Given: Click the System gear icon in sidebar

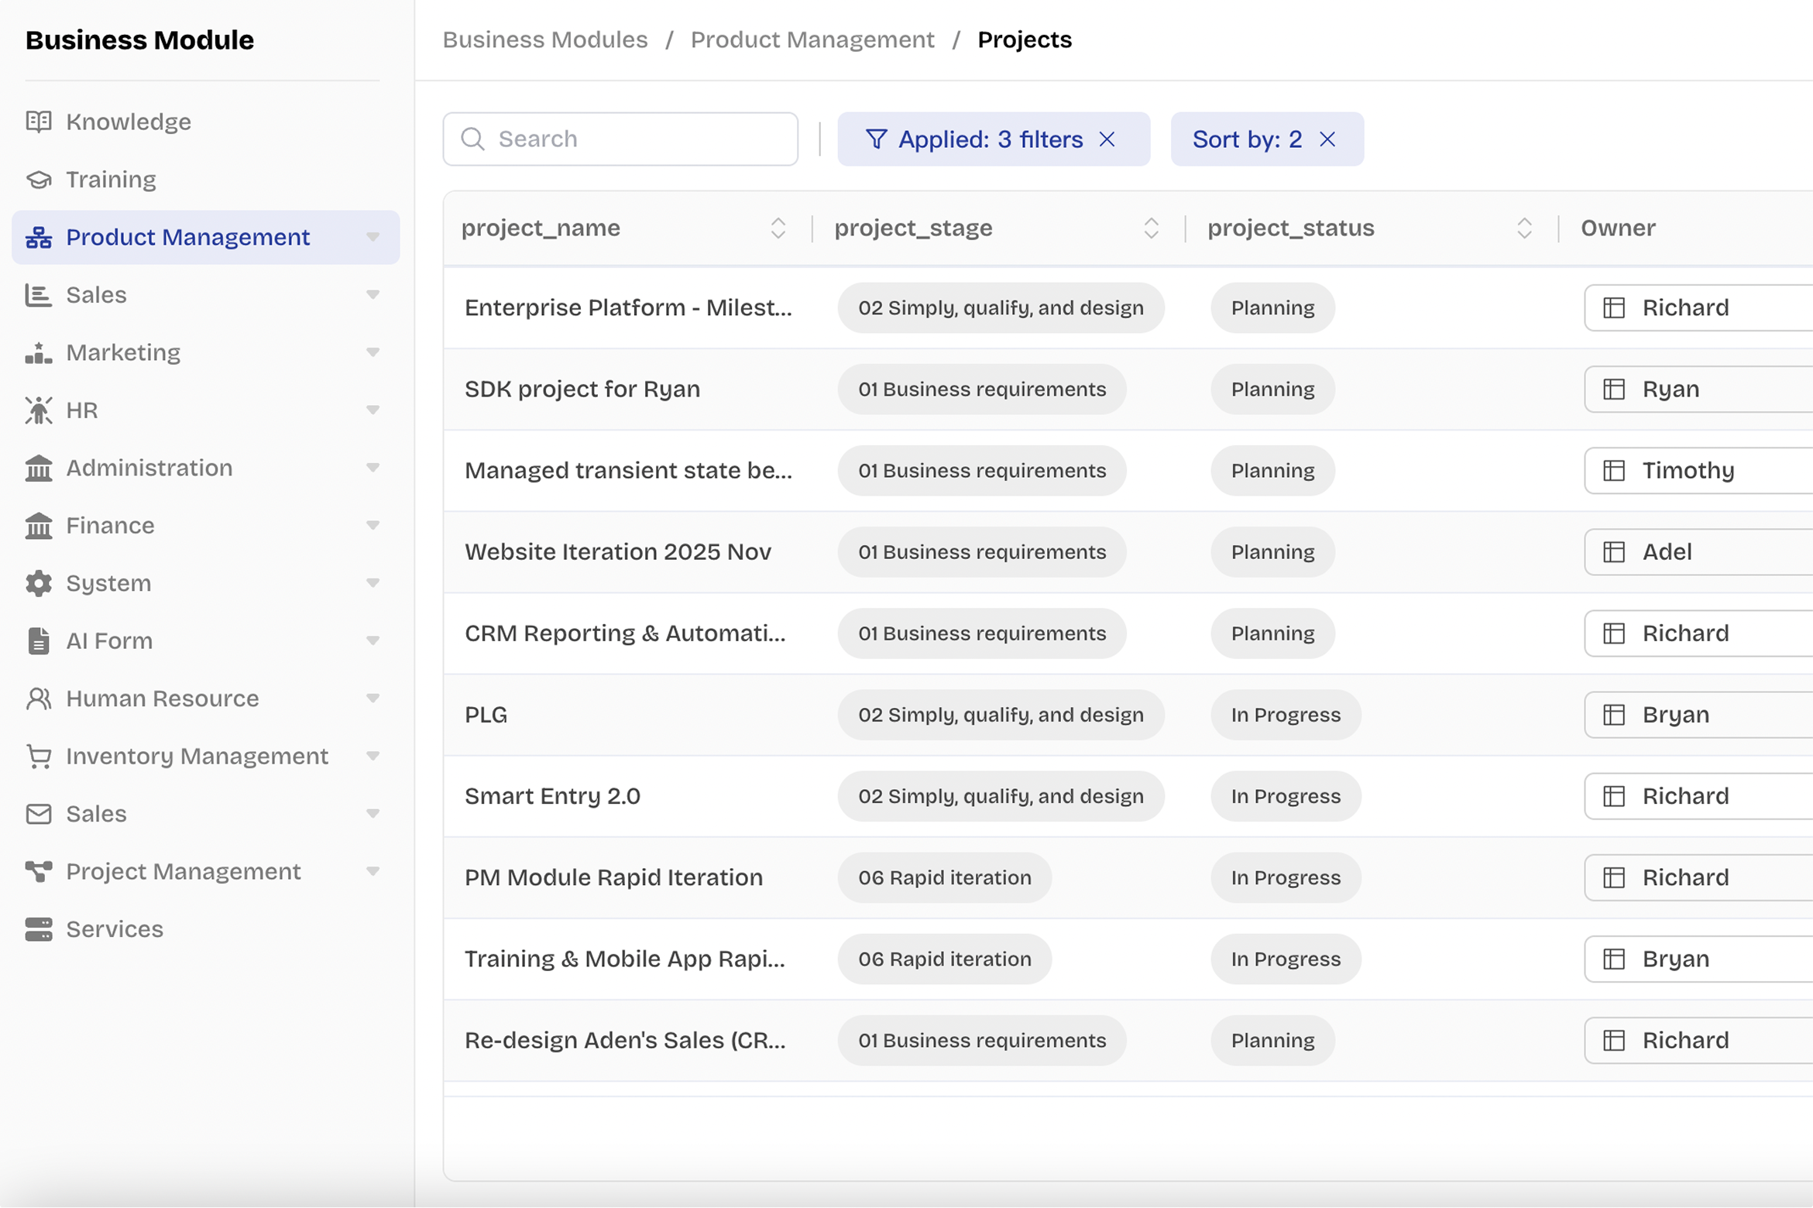Looking at the screenshot, I should pyautogui.click(x=38, y=583).
